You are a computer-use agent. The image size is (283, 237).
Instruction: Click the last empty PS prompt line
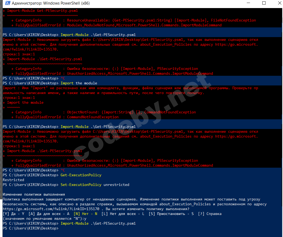(31, 228)
